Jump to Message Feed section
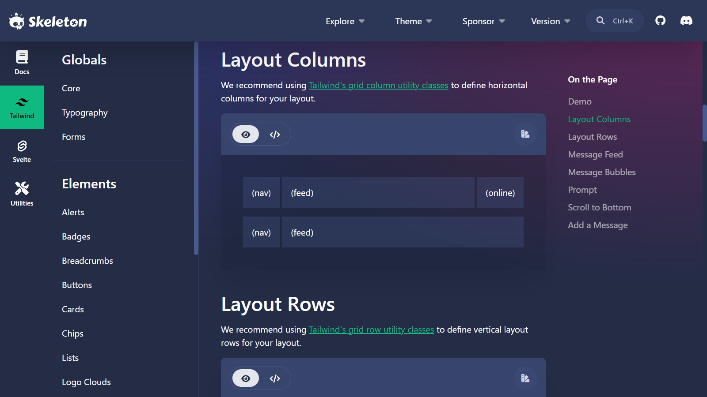707x397 pixels. click(x=596, y=154)
